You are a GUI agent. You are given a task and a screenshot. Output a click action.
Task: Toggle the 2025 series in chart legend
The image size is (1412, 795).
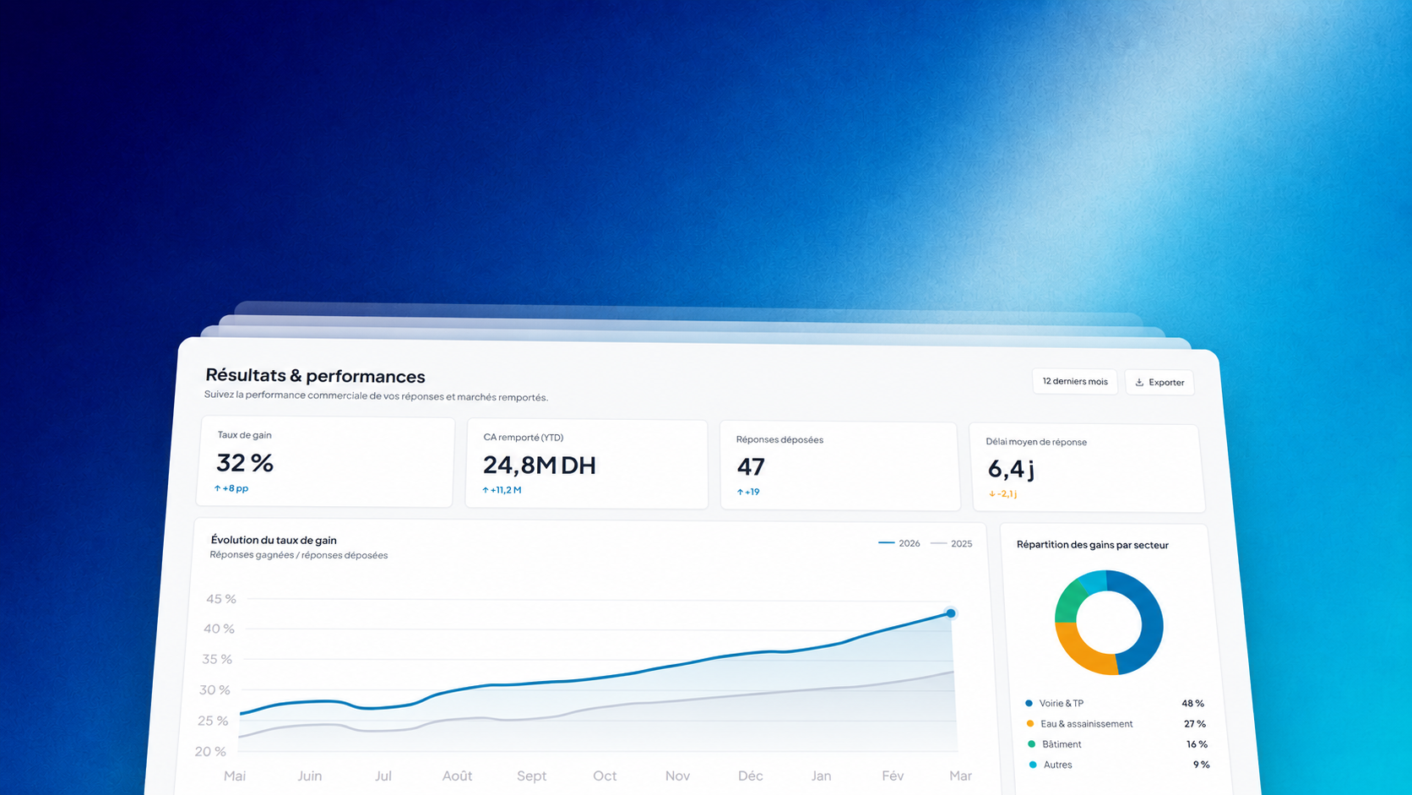951,544
